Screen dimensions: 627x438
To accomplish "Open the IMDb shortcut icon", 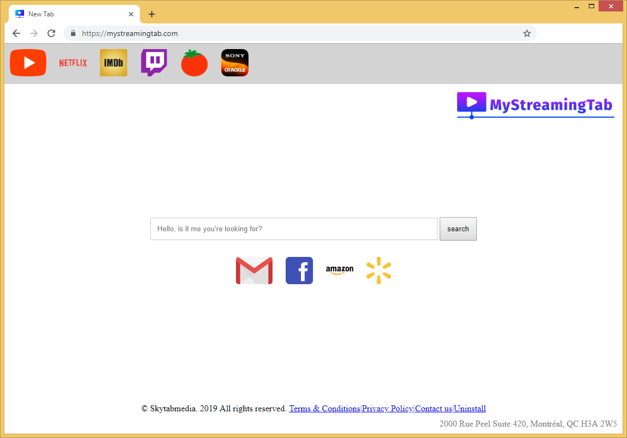I will click(x=114, y=63).
